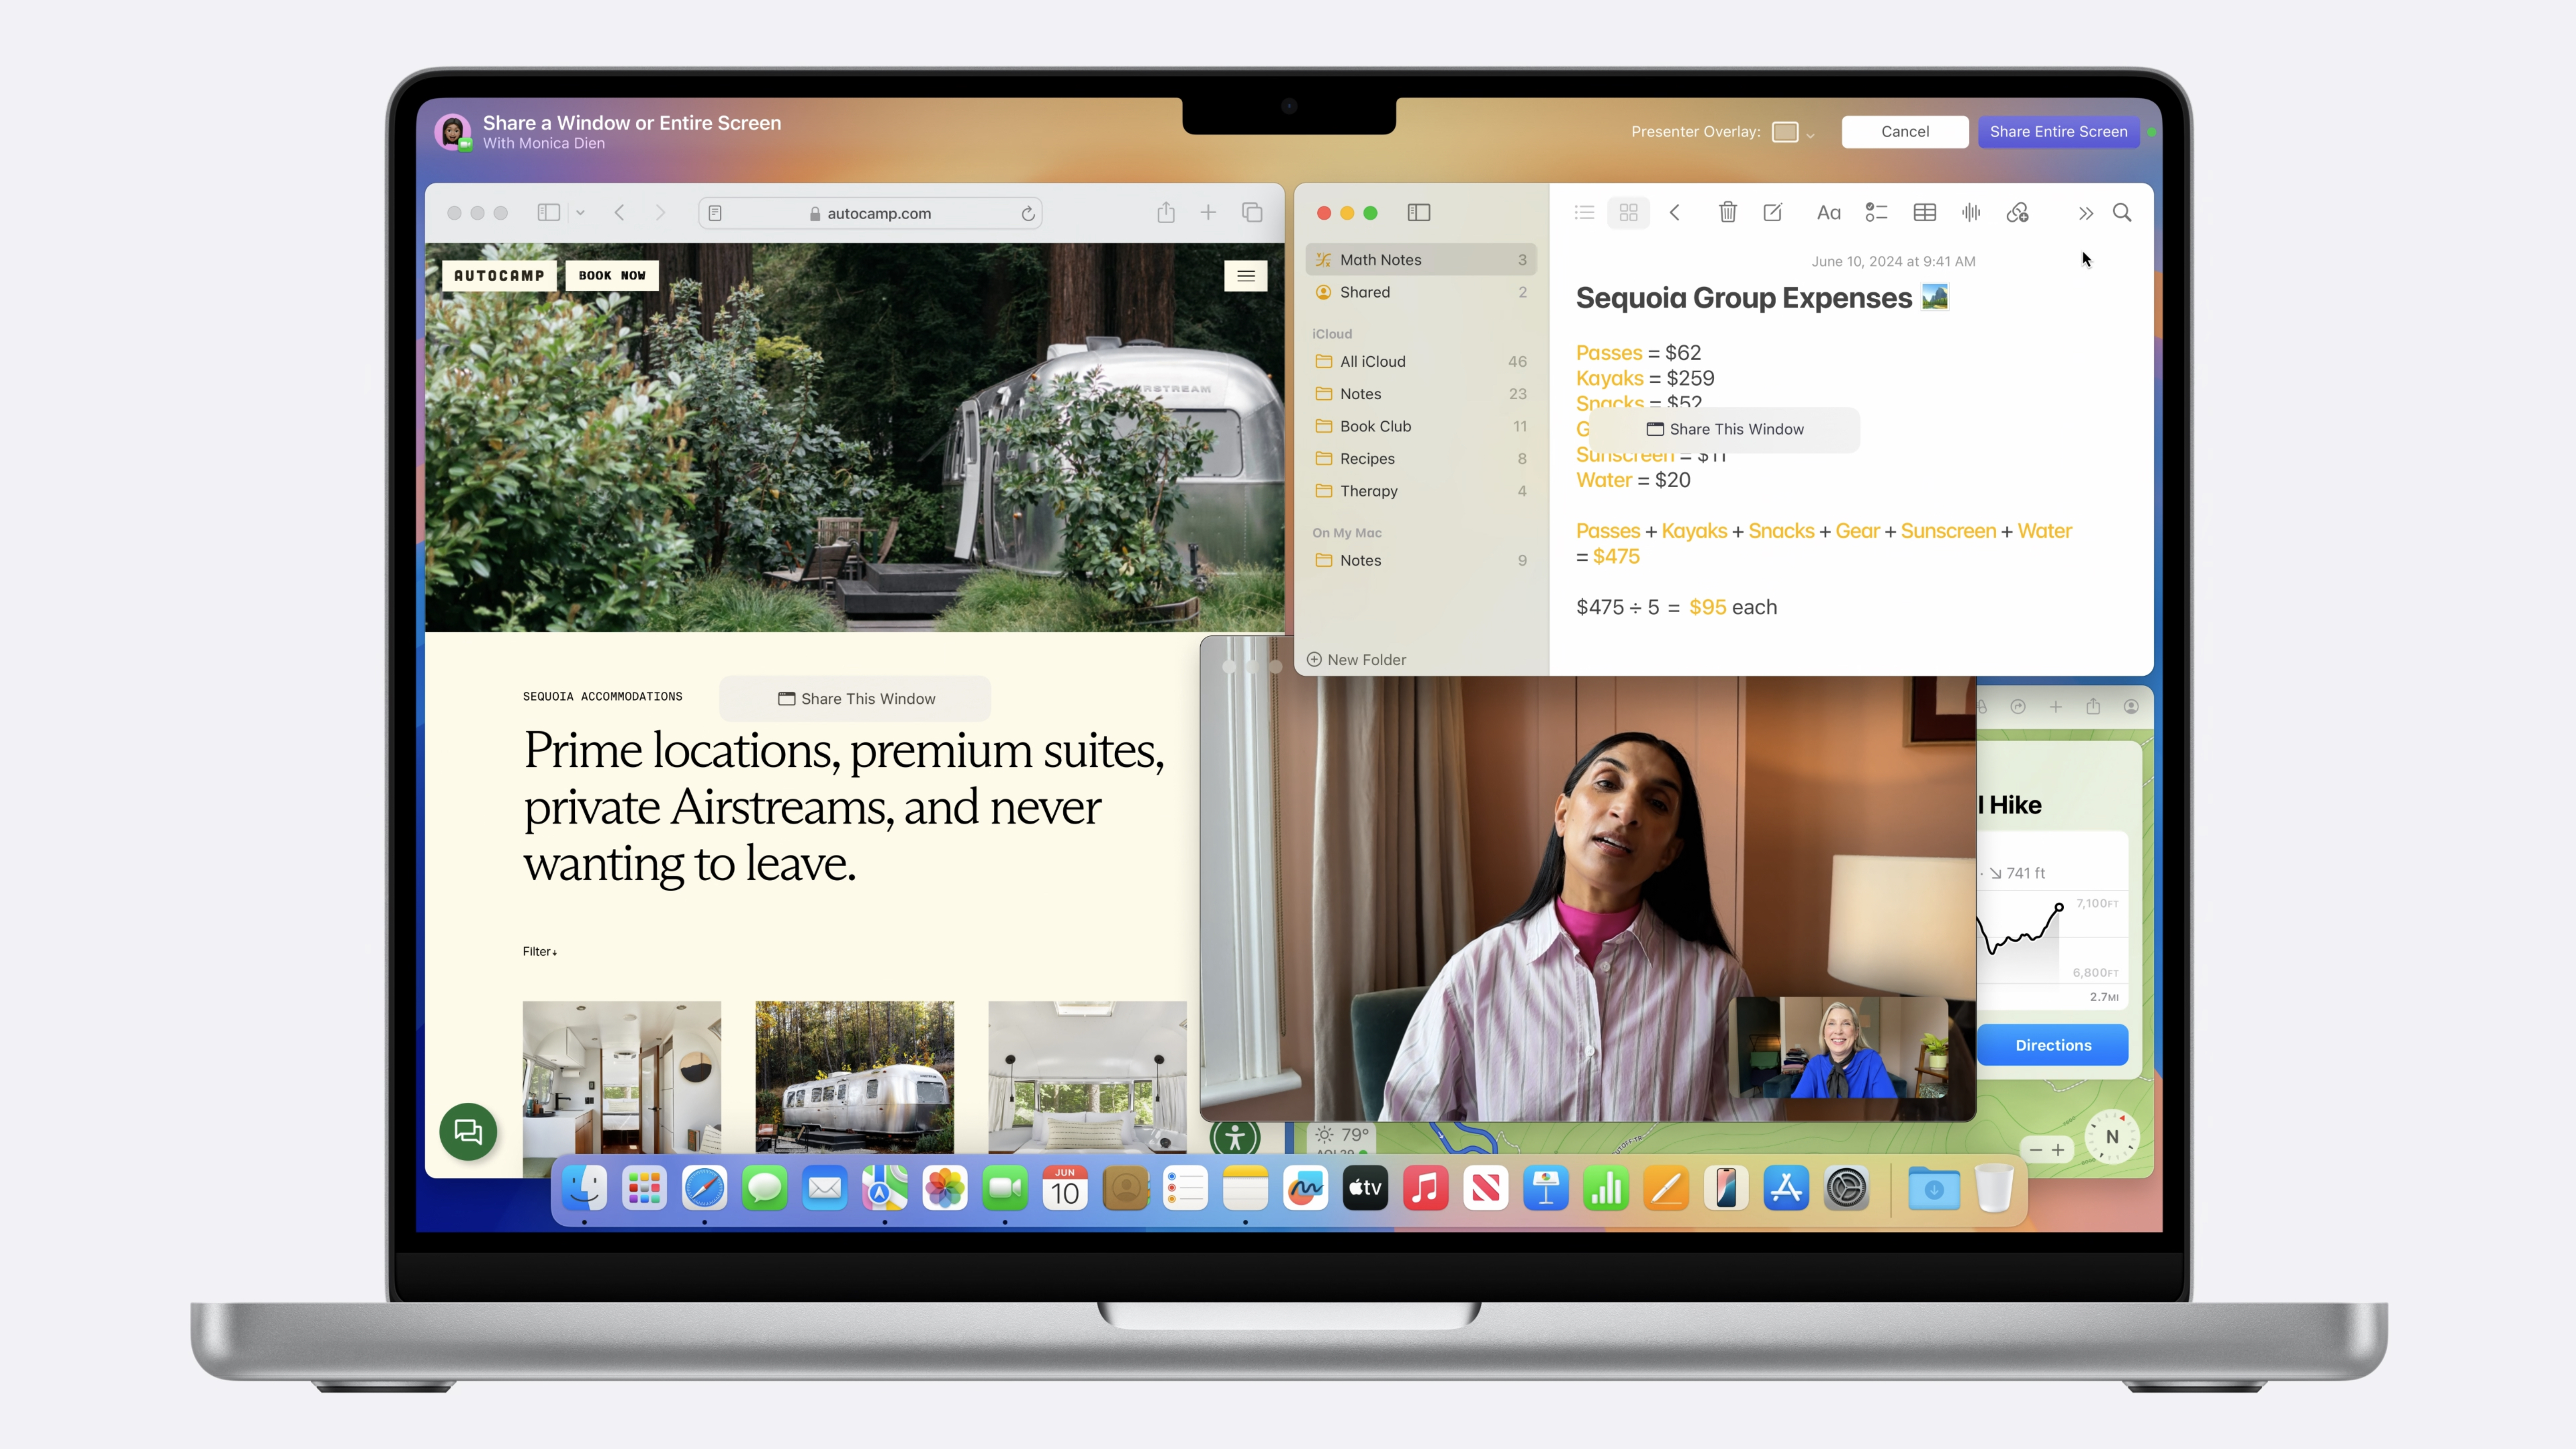Viewport: 2576px width, 1449px height.
Task: Expand the Book Club notes folder
Action: [1377, 425]
